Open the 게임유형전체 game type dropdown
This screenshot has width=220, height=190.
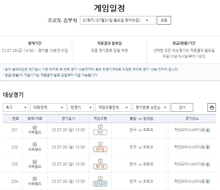pyautogui.click(x=113, y=108)
